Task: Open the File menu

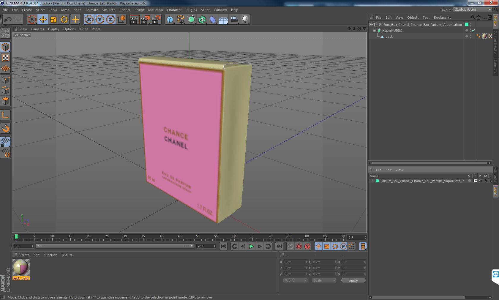Action: click(5, 10)
